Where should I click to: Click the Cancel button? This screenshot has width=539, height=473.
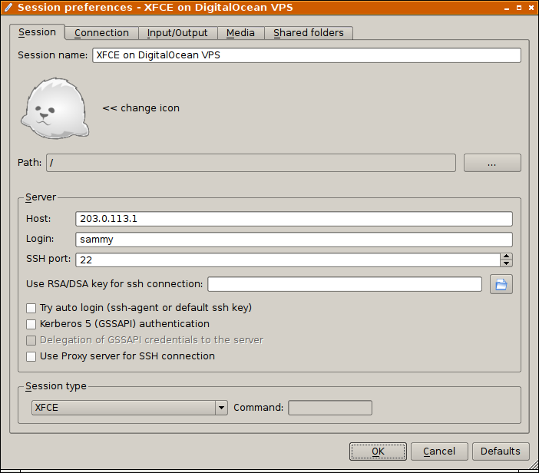tap(439, 451)
